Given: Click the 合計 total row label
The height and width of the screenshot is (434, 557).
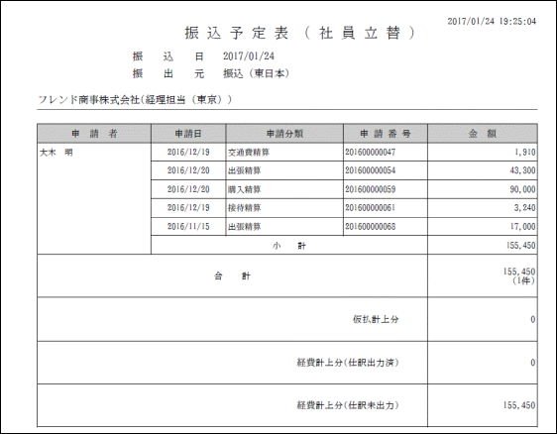Looking at the screenshot, I should tap(232, 275).
